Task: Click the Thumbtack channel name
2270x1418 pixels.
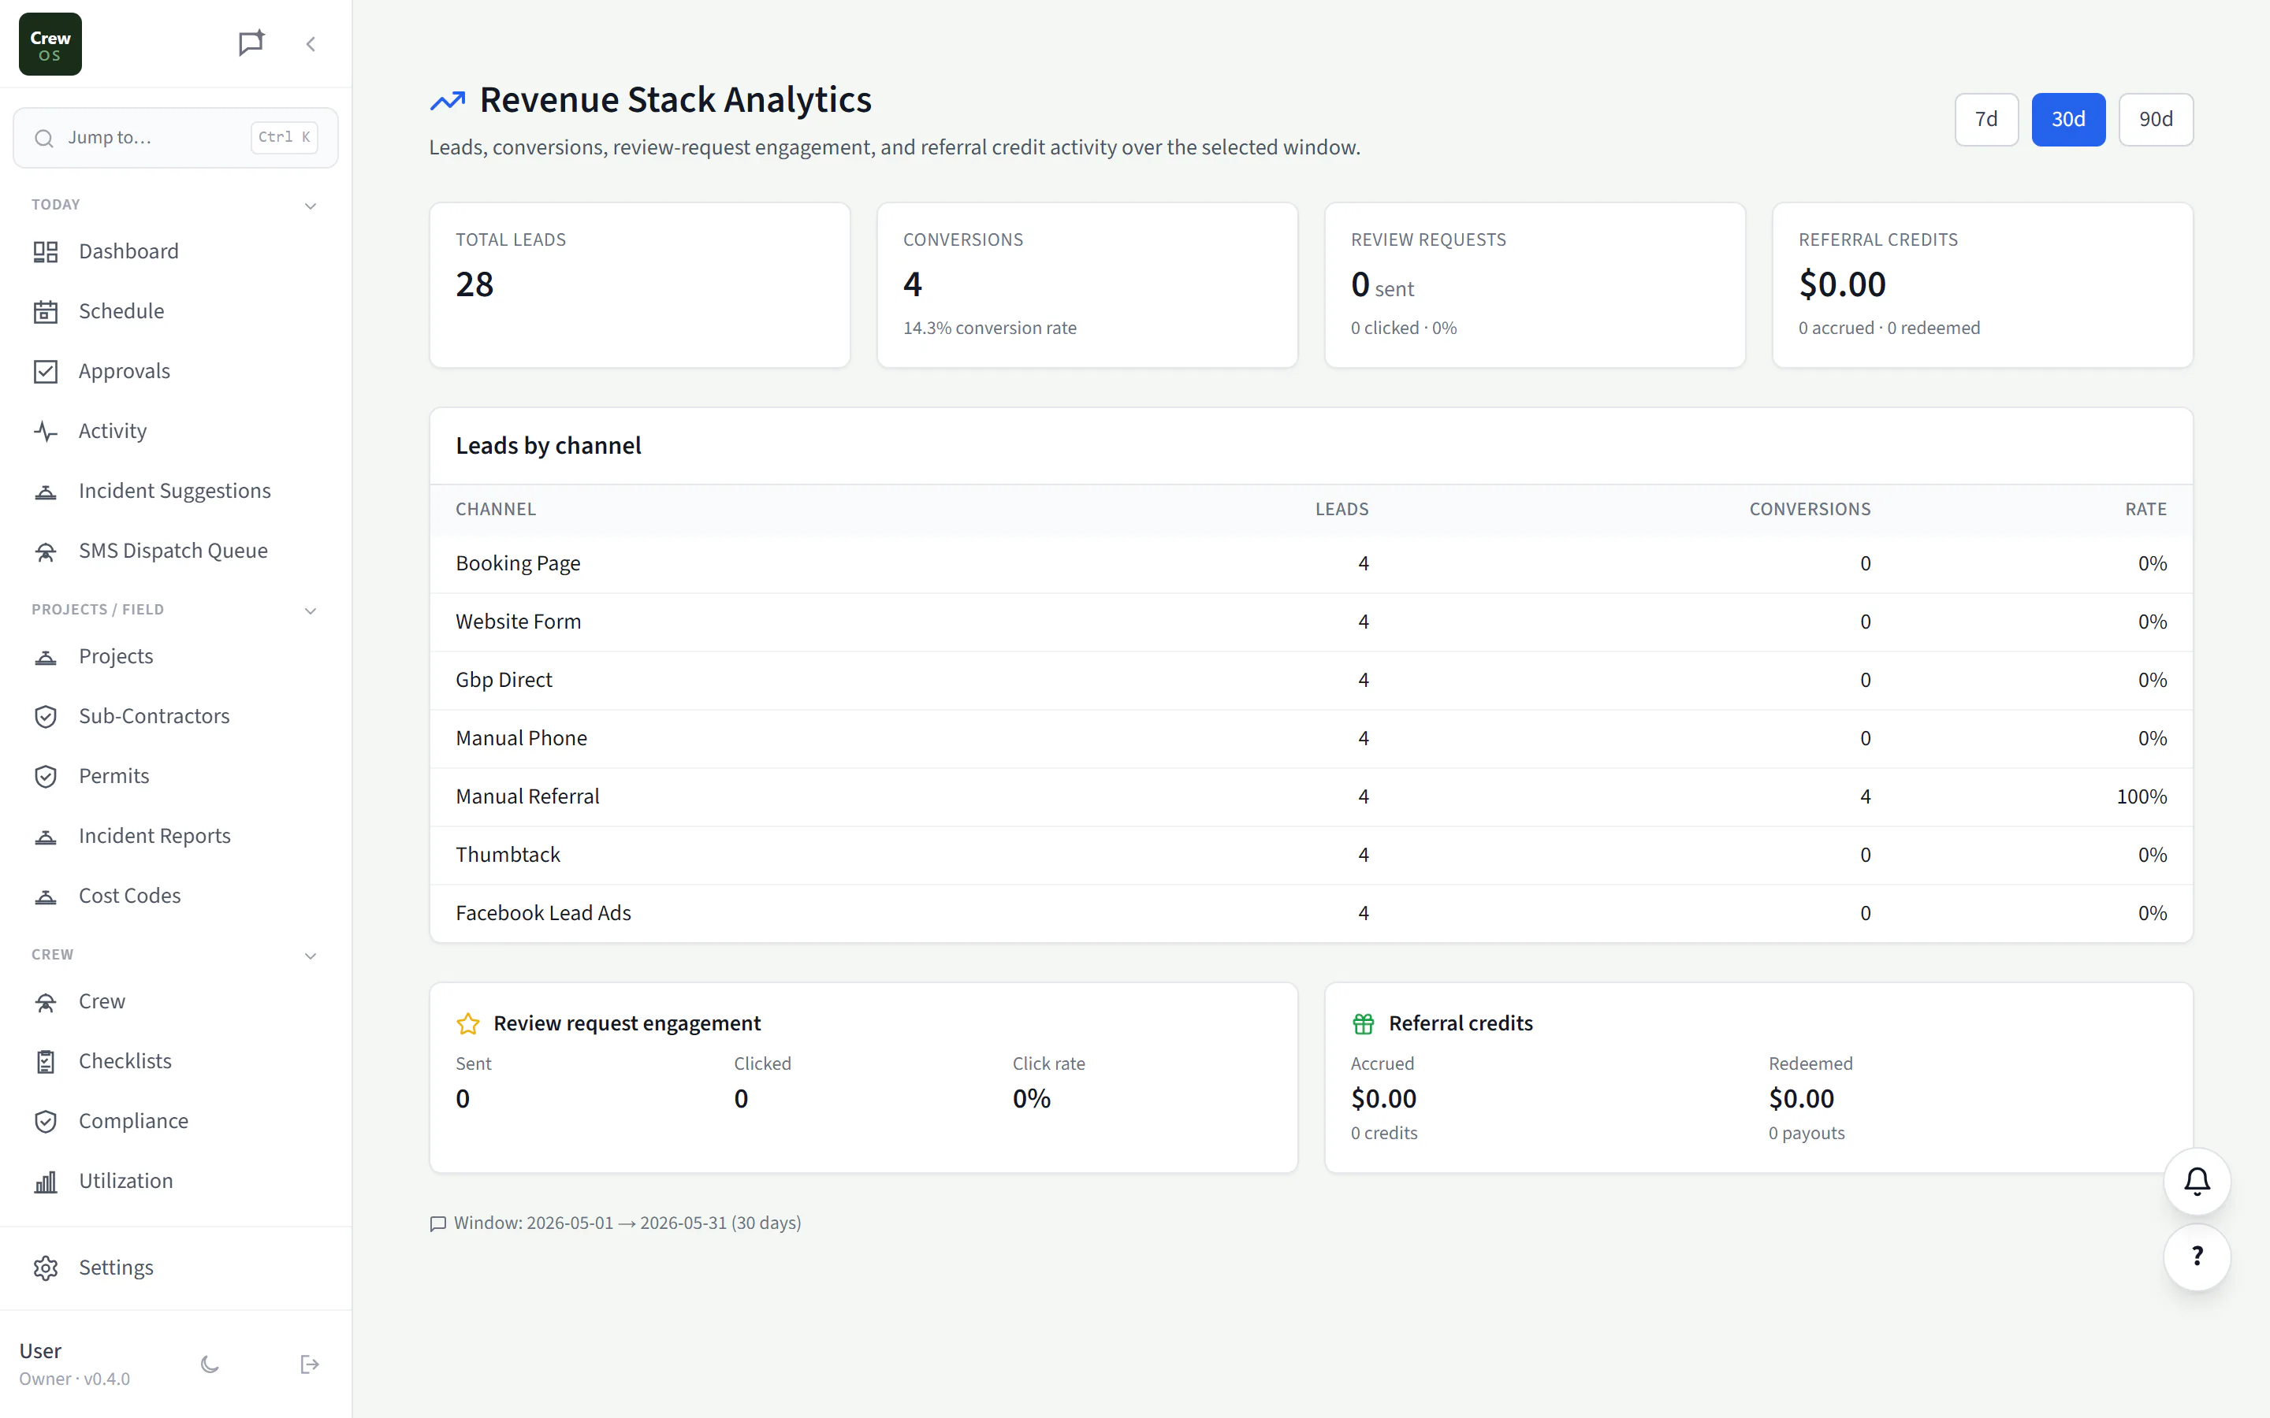Action: pos(508,856)
